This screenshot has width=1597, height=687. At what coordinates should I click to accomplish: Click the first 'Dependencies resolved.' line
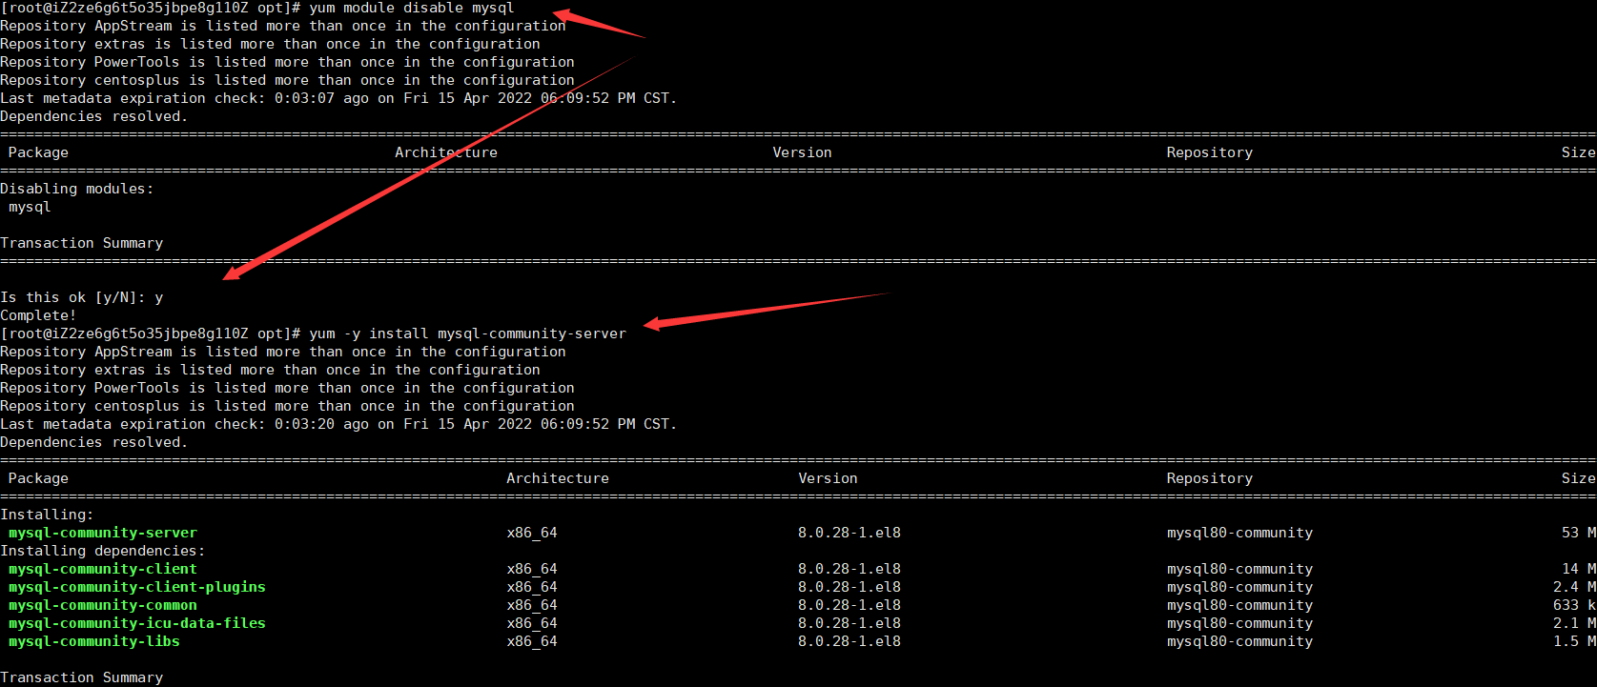coord(94,116)
